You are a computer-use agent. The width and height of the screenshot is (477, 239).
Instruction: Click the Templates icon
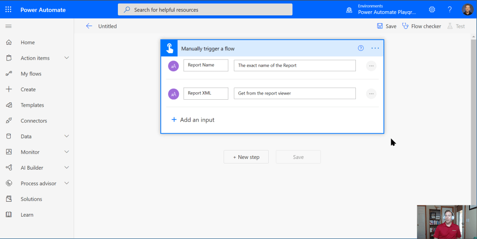point(9,105)
